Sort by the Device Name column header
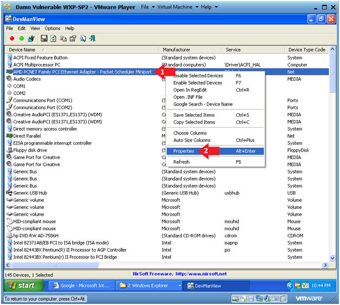 tap(82, 50)
